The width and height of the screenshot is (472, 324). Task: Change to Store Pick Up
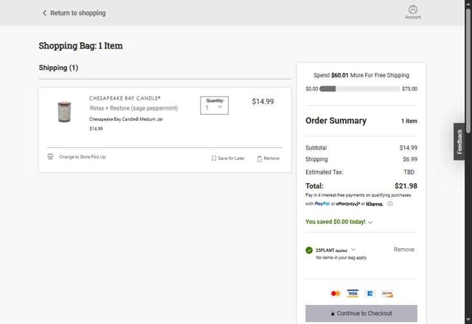click(x=83, y=157)
